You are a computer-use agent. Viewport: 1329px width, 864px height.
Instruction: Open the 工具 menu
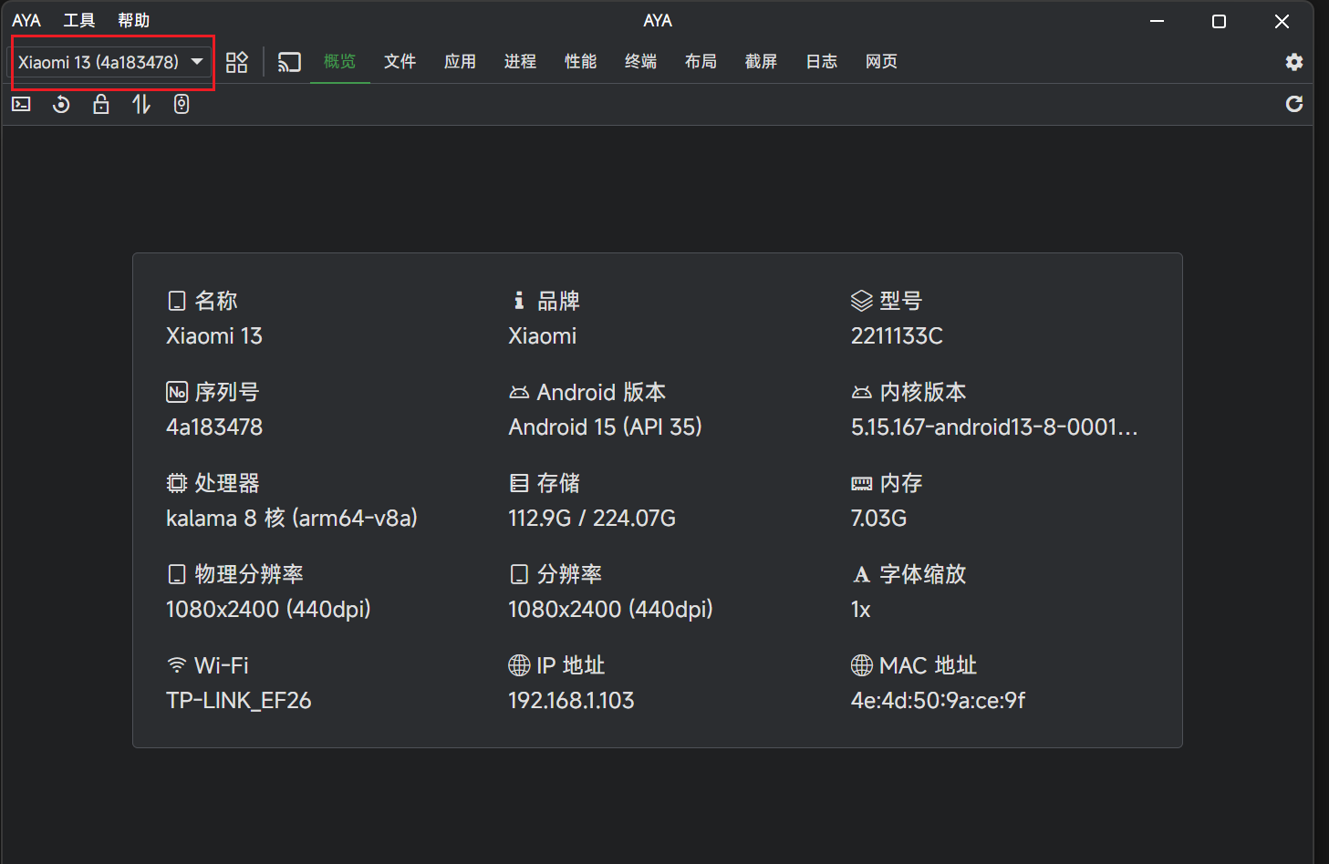point(79,19)
